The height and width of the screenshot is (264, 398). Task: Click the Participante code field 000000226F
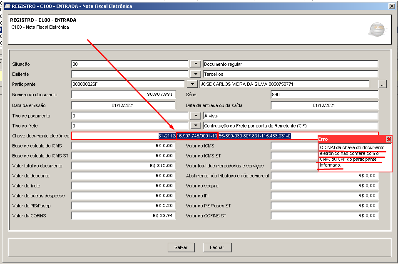pyautogui.click(x=128, y=84)
